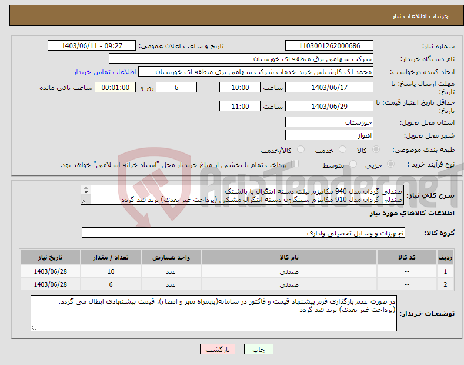This screenshot has height=365, width=464.
Task: Click unit عدد in row 1
Action: coord(171,271)
